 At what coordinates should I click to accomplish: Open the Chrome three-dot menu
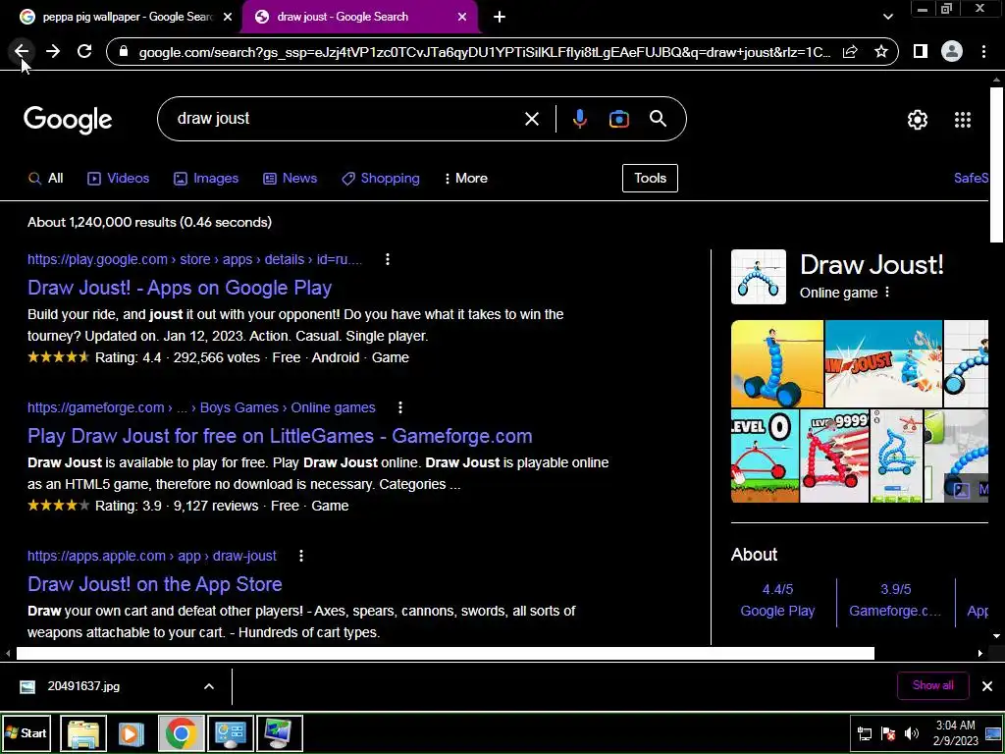[x=983, y=51]
